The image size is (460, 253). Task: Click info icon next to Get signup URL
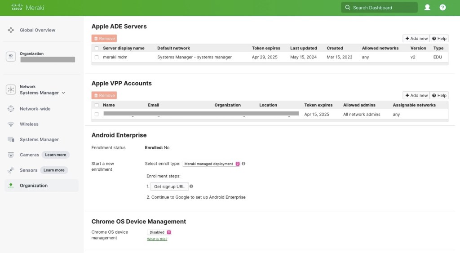[191, 186]
